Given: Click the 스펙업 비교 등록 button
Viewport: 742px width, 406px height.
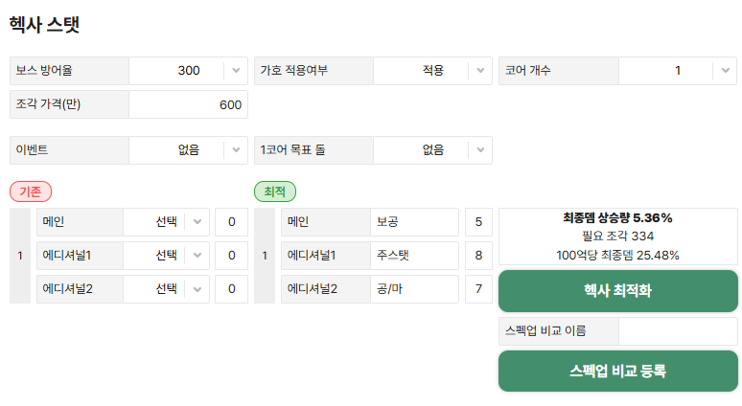Looking at the screenshot, I should tap(618, 371).
